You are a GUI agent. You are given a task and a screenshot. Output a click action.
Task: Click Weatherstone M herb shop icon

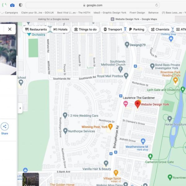(x=143, y=141)
